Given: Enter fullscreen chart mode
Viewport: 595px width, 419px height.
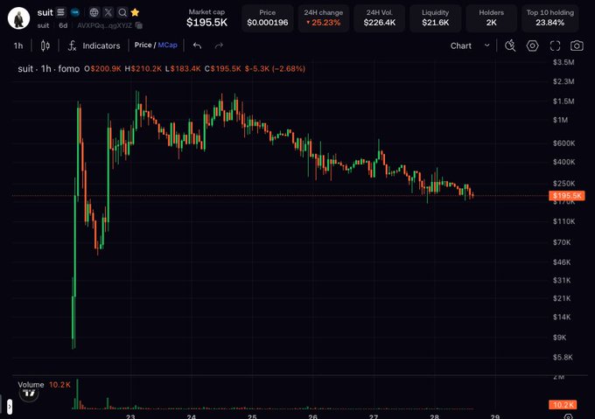Looking at the screenshot, I should (x=555, y=45).
